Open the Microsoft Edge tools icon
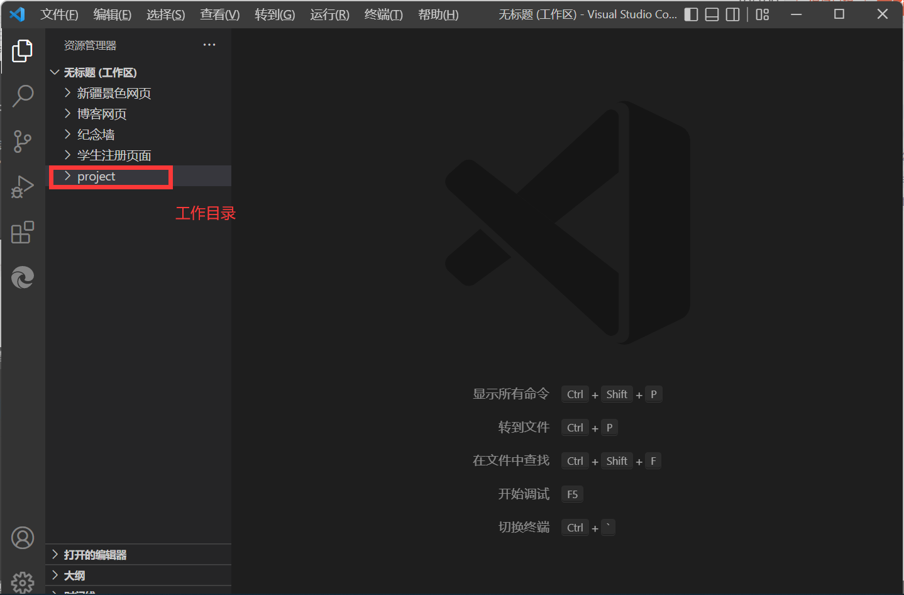The height and width of the screenshot is (595, 904). 23,277
